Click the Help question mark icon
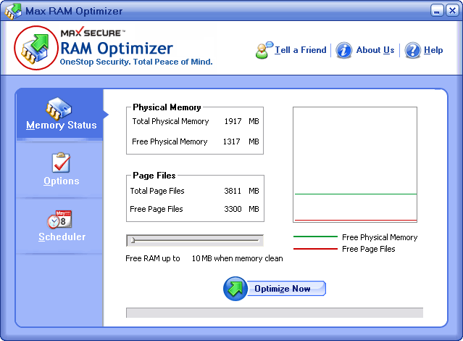Image resolution: width=463 pixels, height=341 pixels. tap(412, 50)
